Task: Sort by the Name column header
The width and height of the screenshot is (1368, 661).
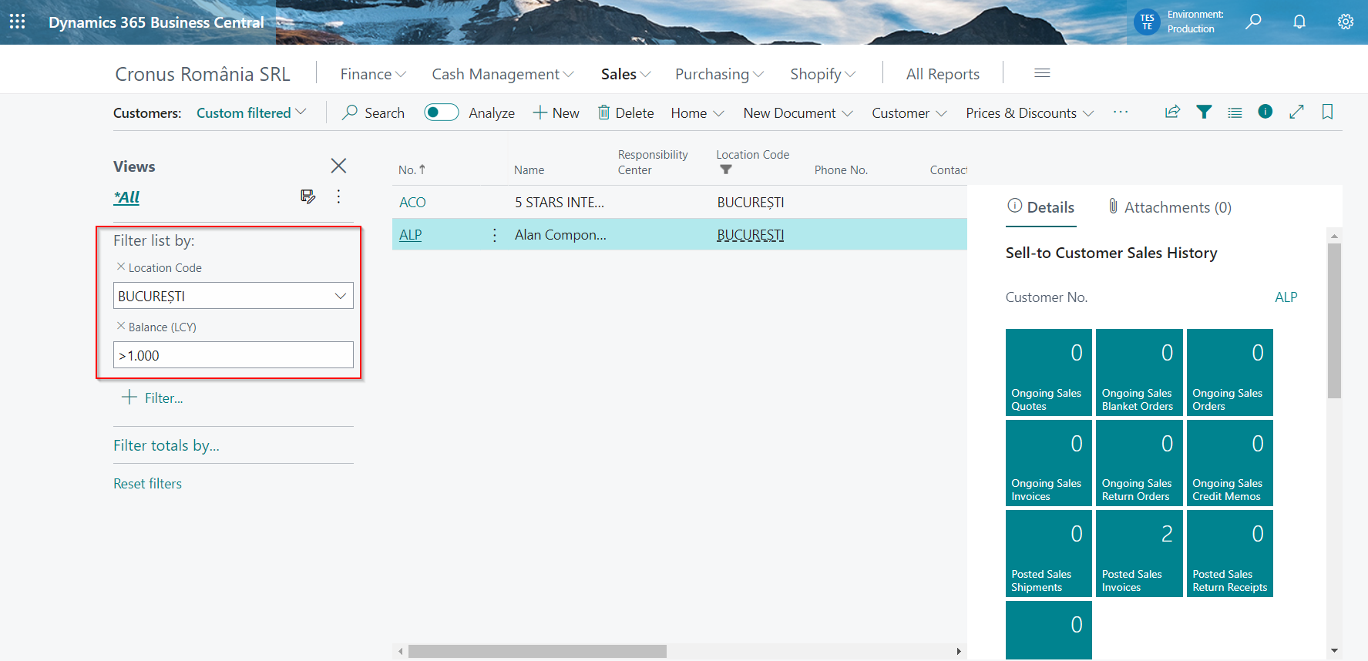Action: (529, 170)
